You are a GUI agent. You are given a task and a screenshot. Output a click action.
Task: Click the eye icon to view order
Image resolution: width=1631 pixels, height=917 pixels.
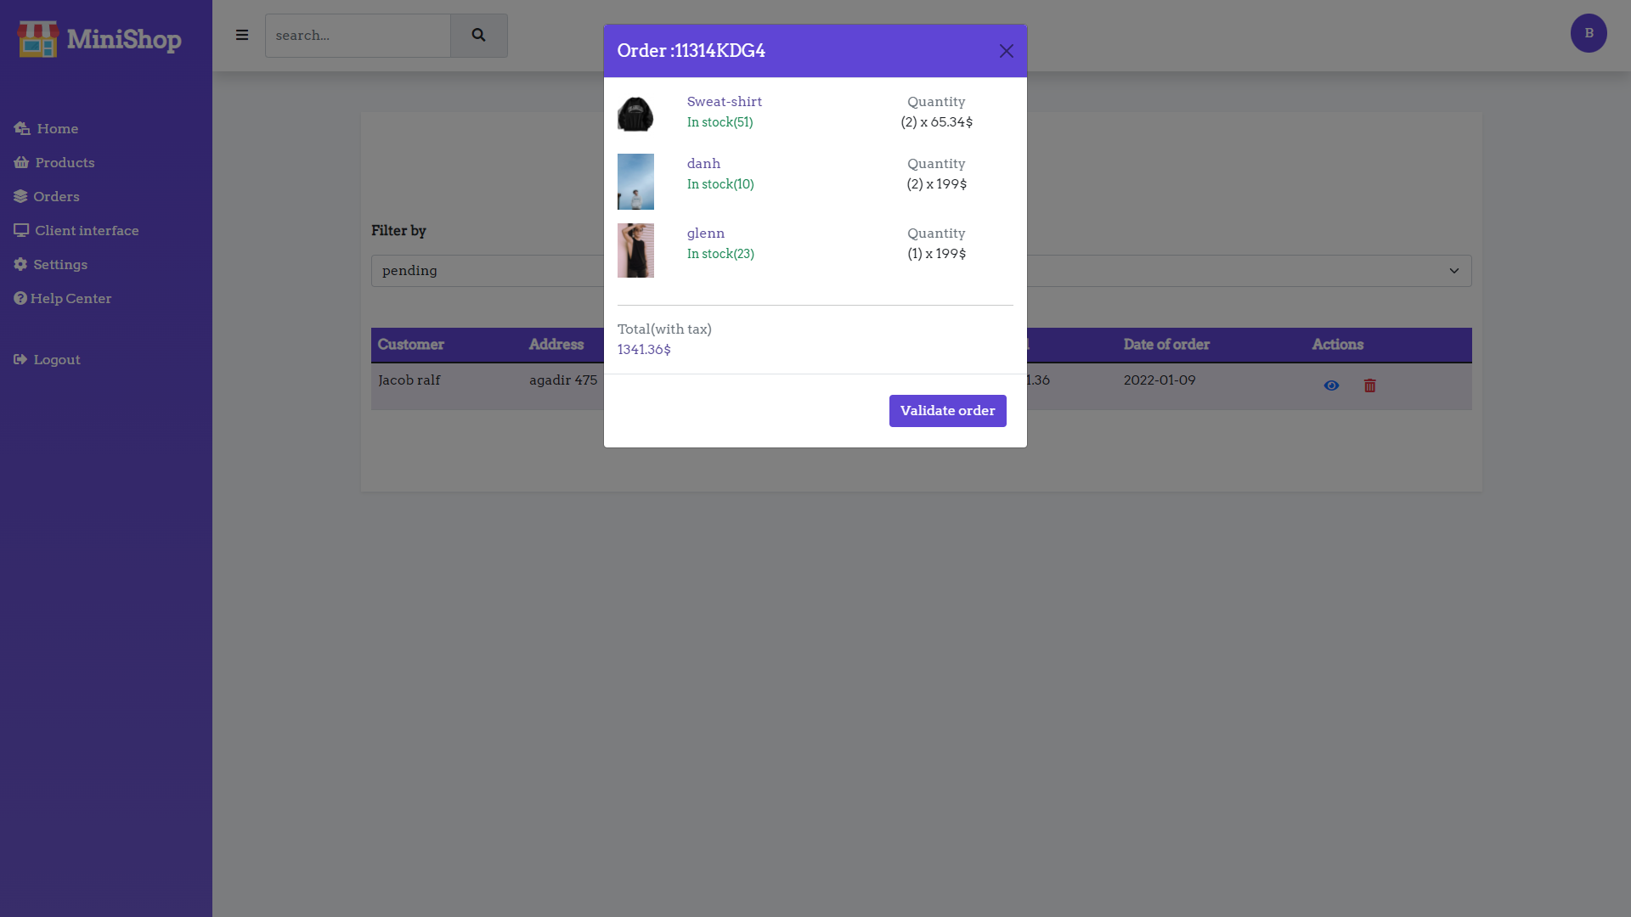[x=1331, y=385]
